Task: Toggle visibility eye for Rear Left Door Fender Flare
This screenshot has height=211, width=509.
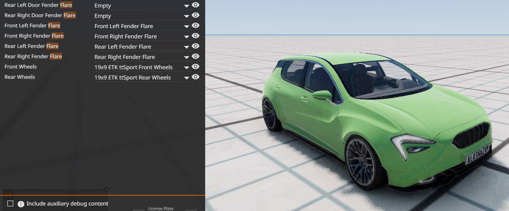Action: pos(196,5)
